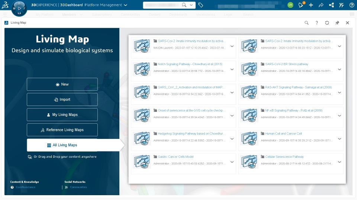This screenshot has height=200, width=357.
Task: Open the User Assistance link
Action: (26, 187)
